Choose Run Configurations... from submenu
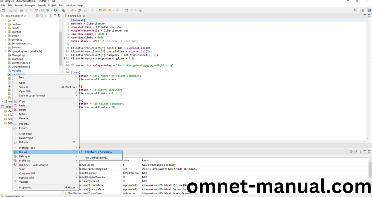The width and height of the screenshot is (372, 197). click(96, 158)
